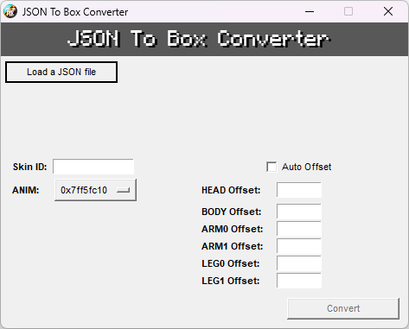The height and width of the screenshot is (329, 409).
Task: Click the ARM1 Offset: label
Action: (x=233, y=246)
